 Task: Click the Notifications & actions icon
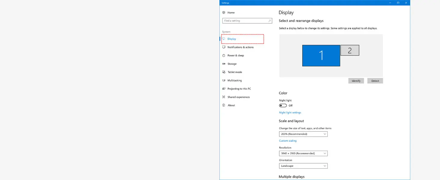pyautogui.click(x=224, y=47)
